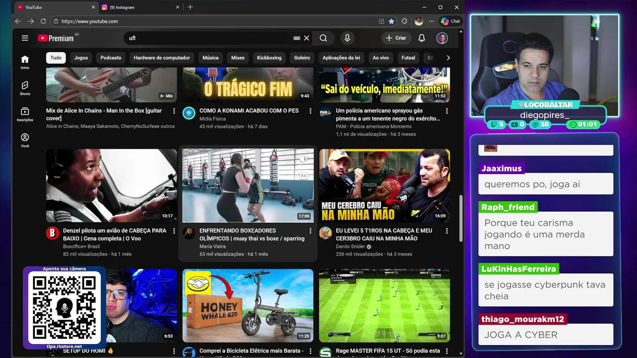The image size is (637, 358).
Task: Open the account avatar menu
Action: coord(442,38)
